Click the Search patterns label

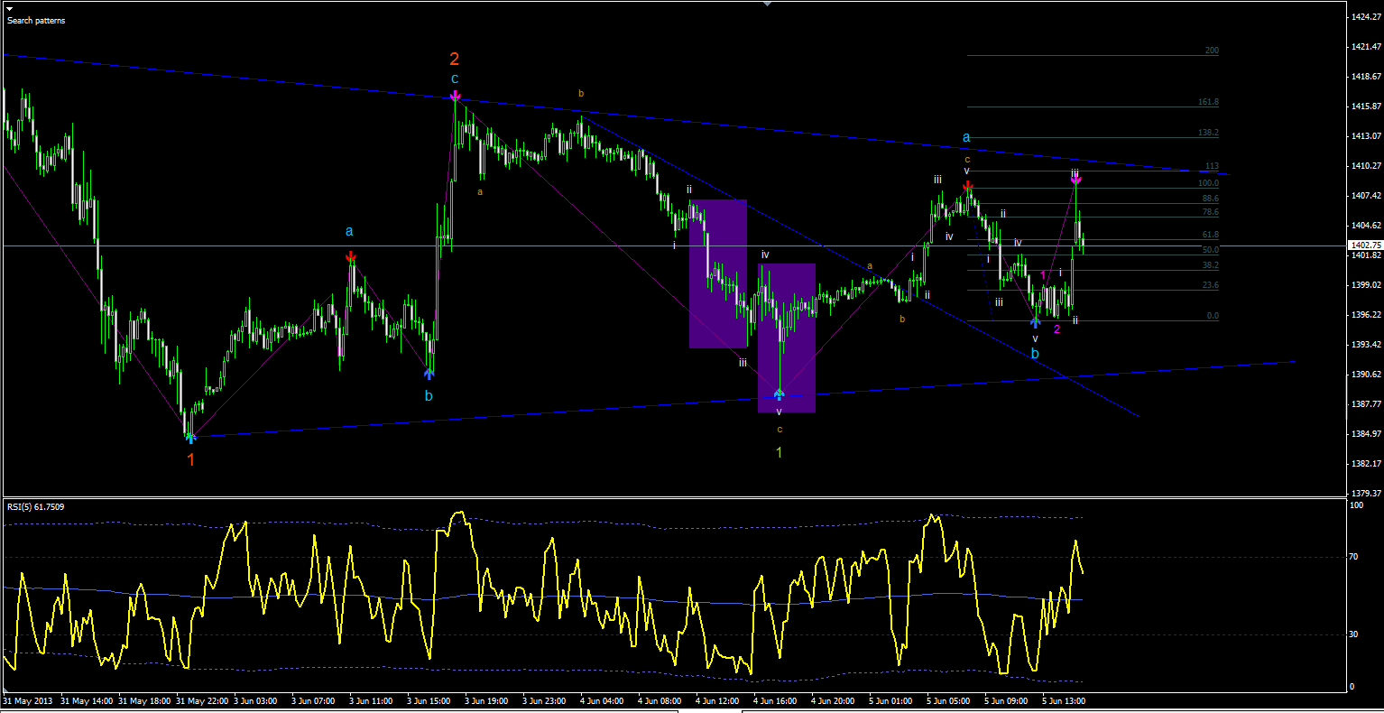coord(36,20)
